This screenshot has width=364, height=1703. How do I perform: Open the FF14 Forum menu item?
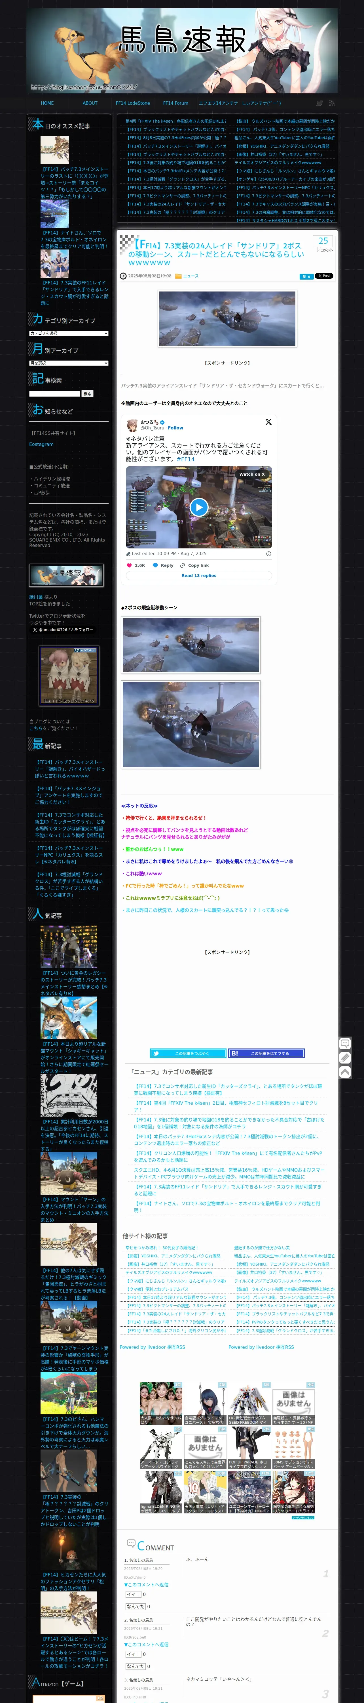pos(176,103)
